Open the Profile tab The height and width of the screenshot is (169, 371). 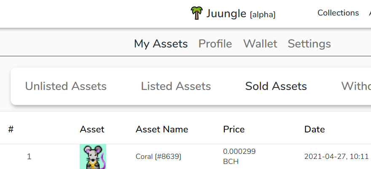pos(215,44)
